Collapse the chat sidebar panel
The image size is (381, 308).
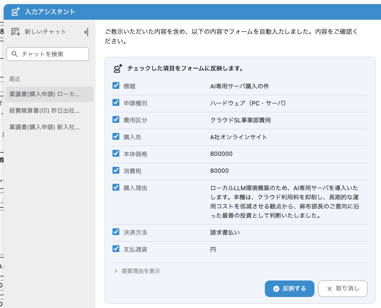[86, 32]
